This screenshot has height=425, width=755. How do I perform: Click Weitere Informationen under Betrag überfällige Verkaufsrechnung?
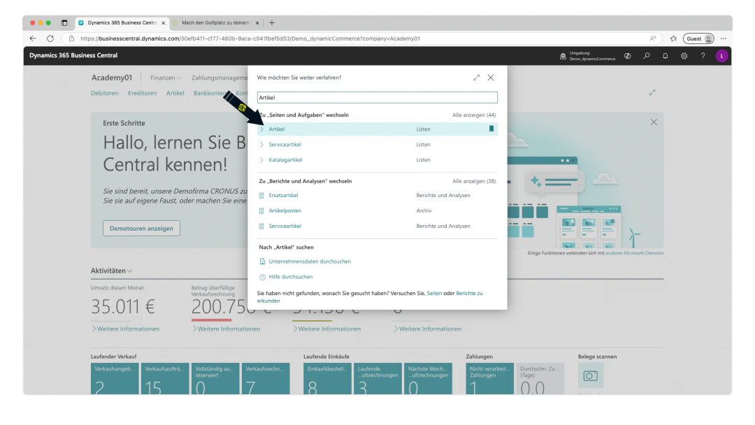[x=226, y=329]
